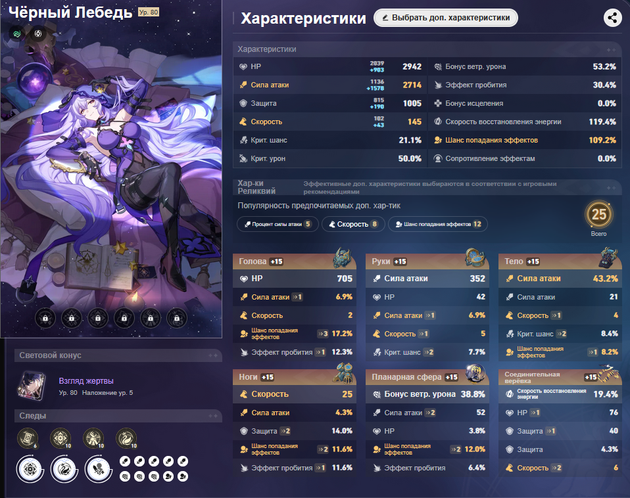Click the Ноги boots relic icon
630x498 pixels.
344,373
